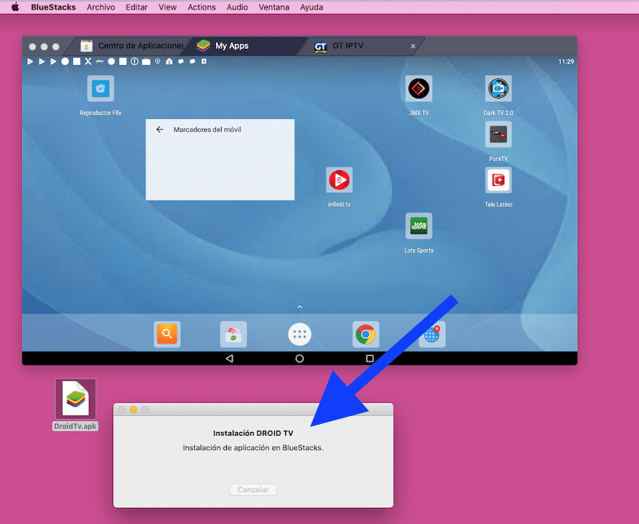The height and width of the screenshot is (524, 639).
Task: Launch Dark TV 2.0
Action: [x=498, y=88]
